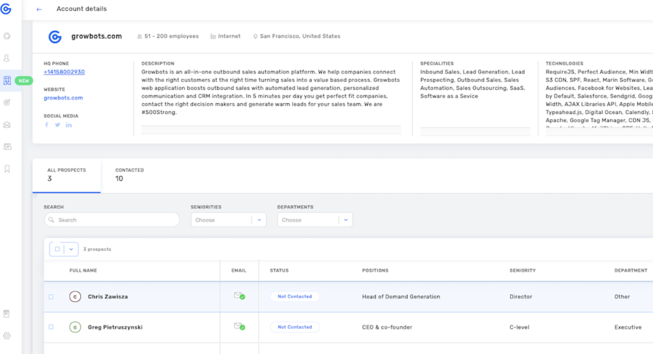
Task: Open the settings gear at sidebar bottom
Action: (7, 335)
